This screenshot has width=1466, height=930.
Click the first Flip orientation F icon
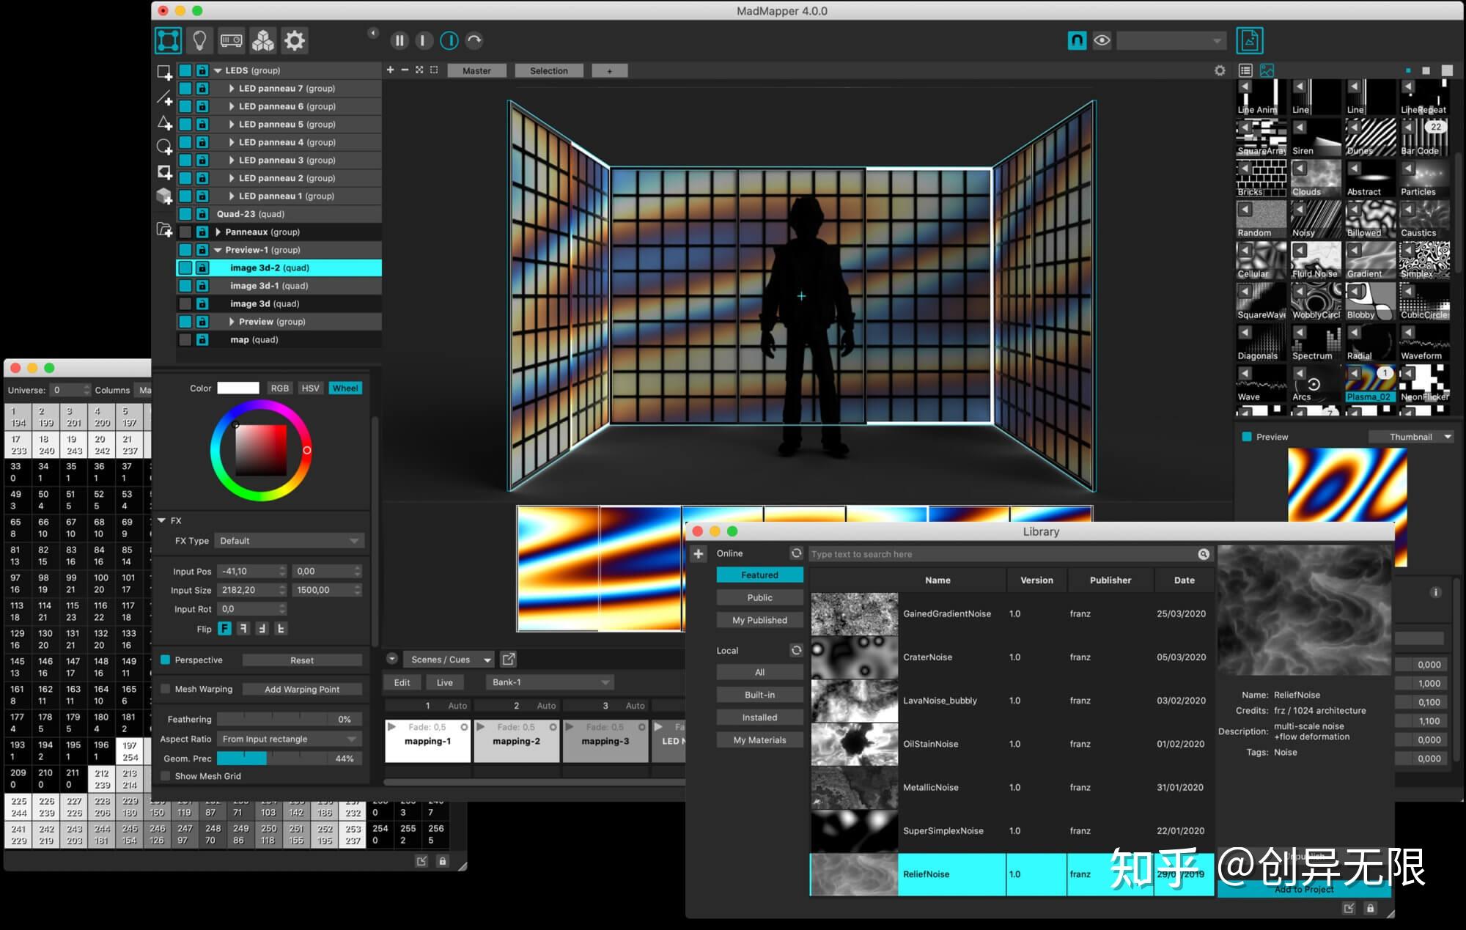pyautogui.click(x=224, y=629)
